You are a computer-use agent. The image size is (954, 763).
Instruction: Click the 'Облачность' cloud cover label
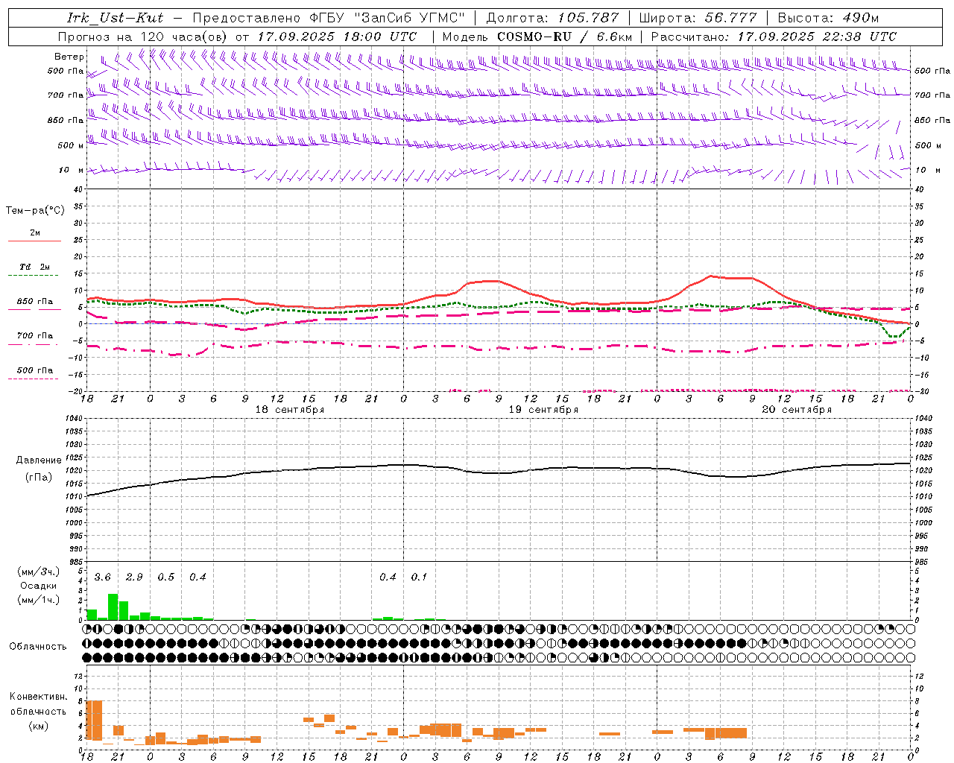coord(38,647)
